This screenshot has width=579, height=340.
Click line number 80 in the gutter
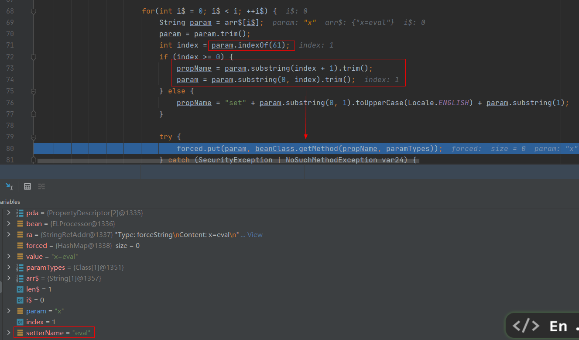coord(10,149)
